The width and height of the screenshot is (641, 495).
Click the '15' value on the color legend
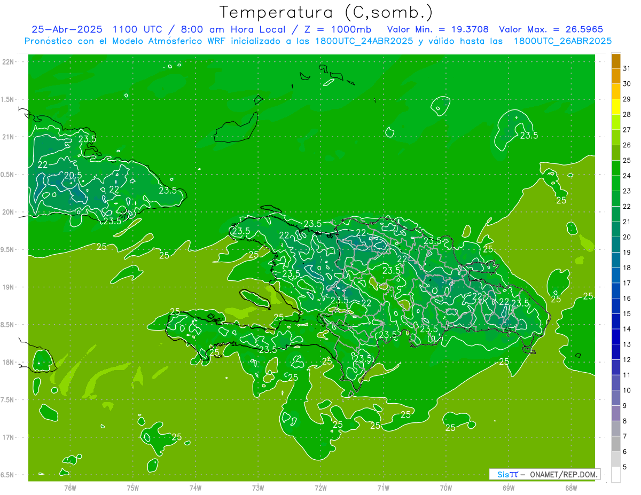click(x=627, y=313)
